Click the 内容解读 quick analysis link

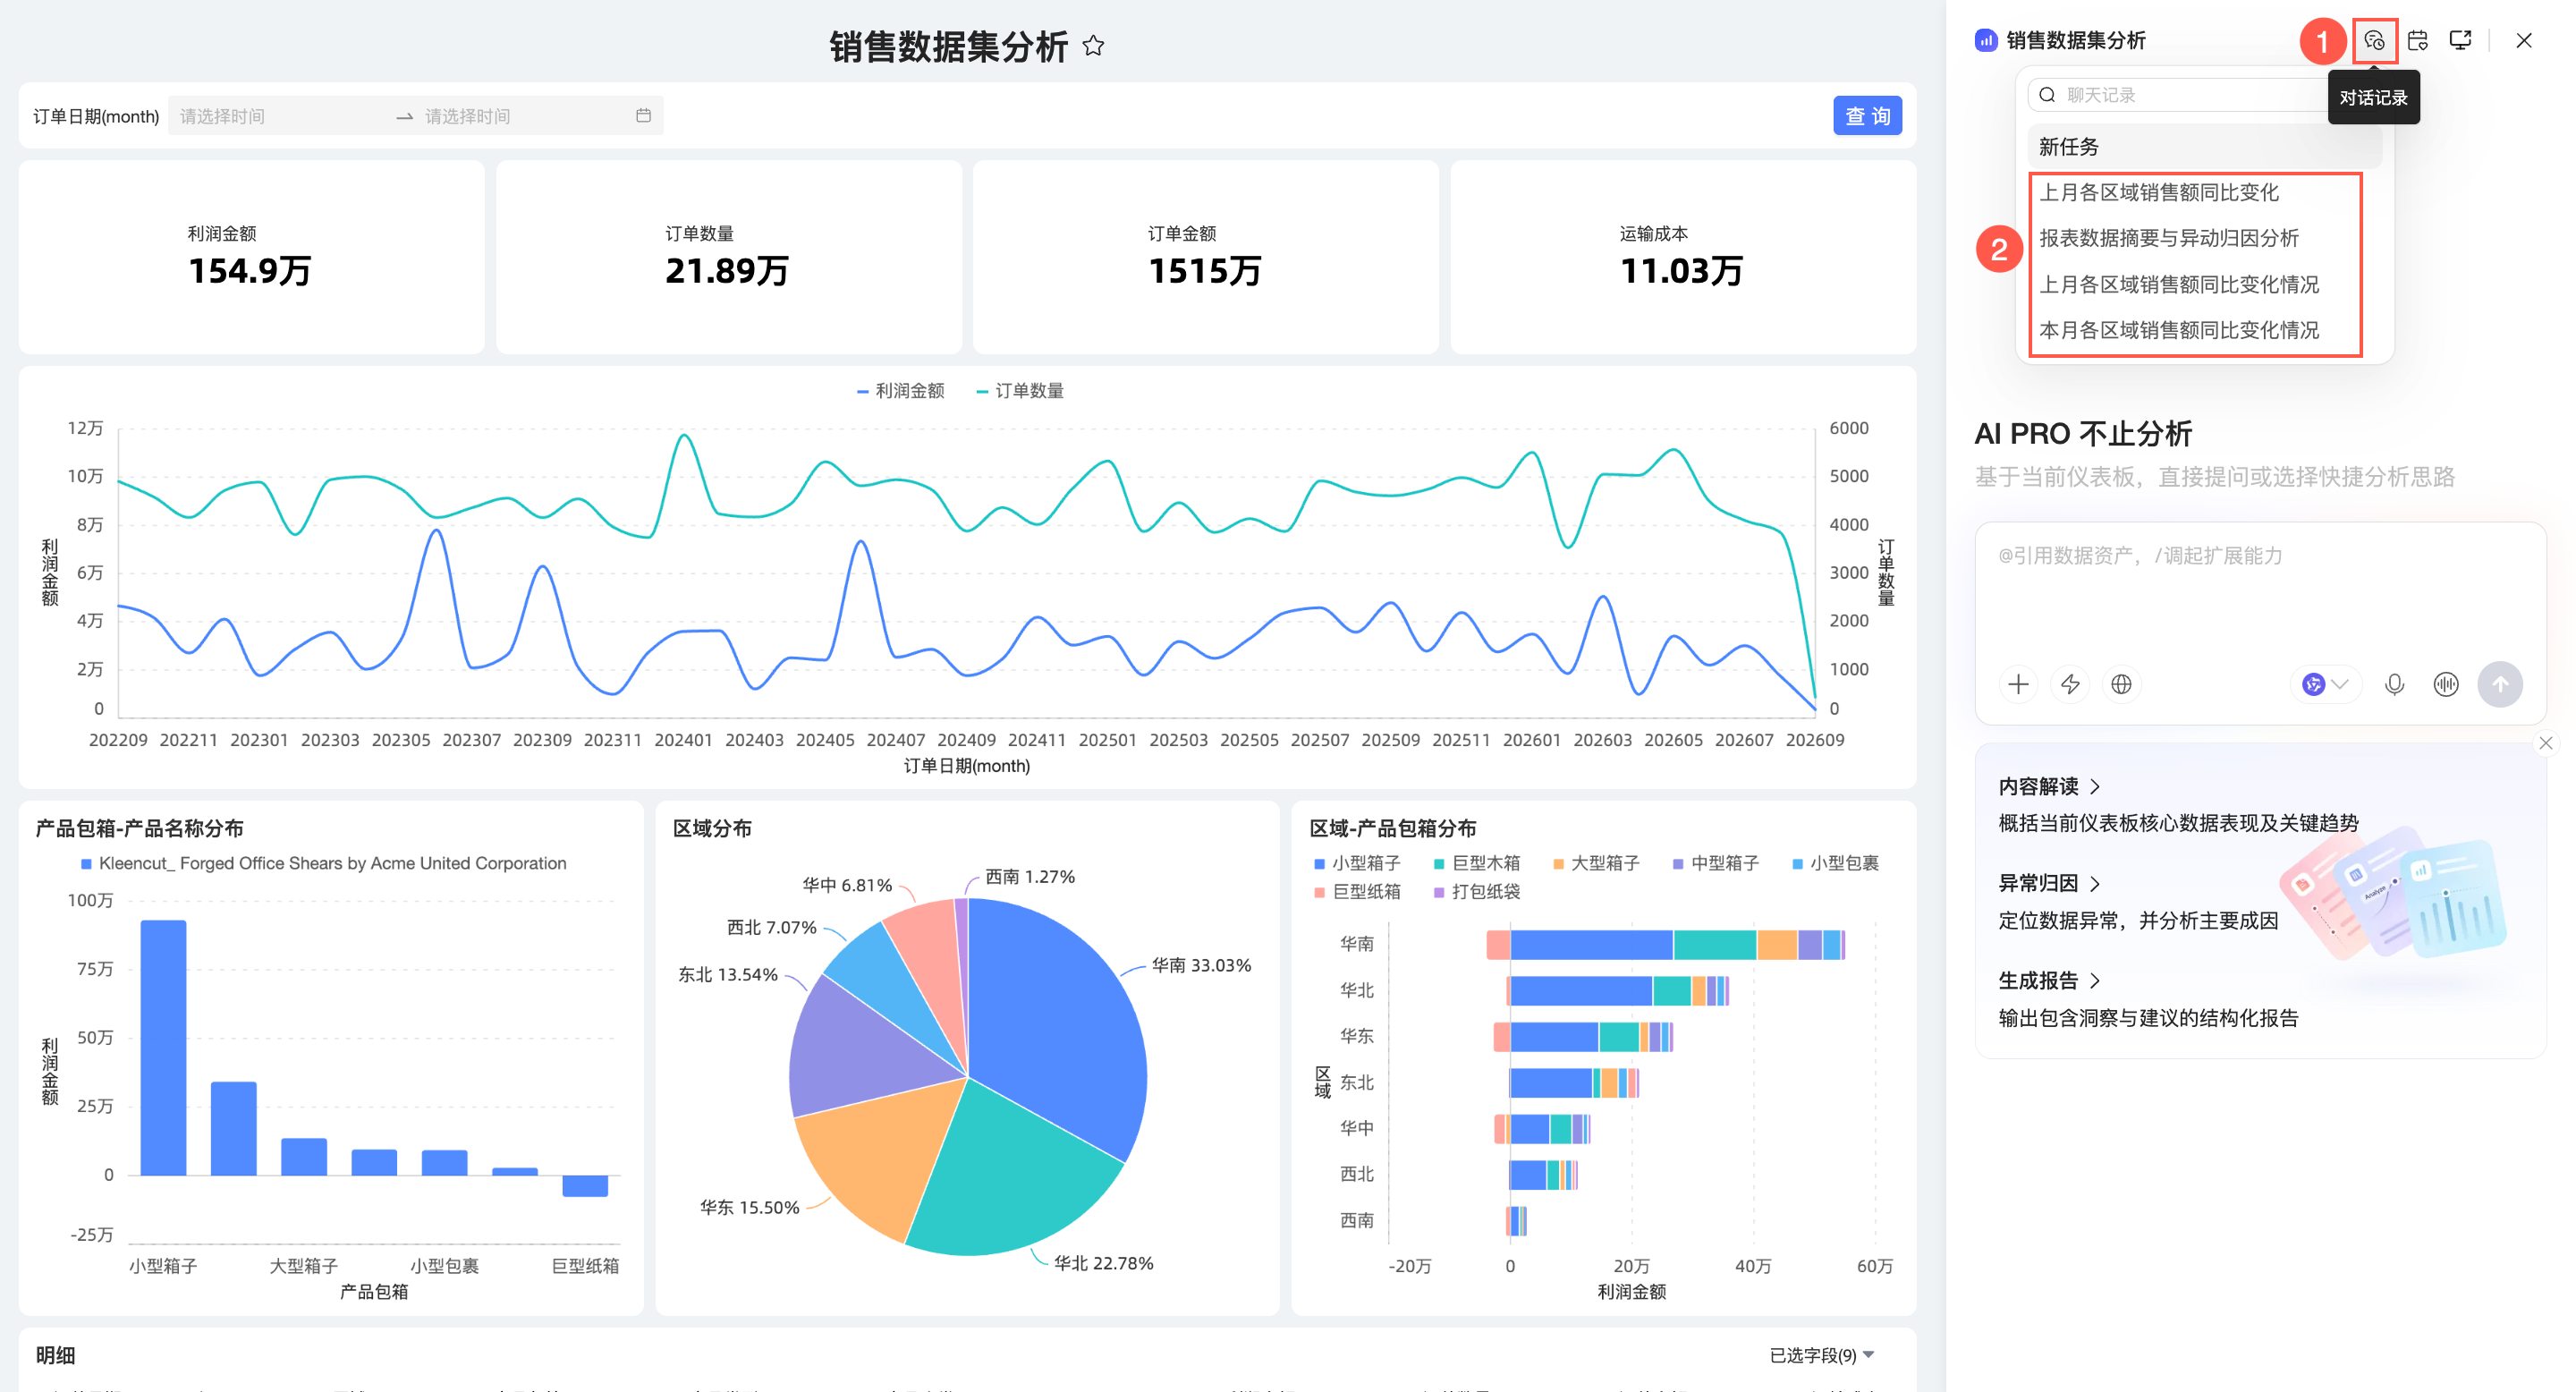[2048, 787]
